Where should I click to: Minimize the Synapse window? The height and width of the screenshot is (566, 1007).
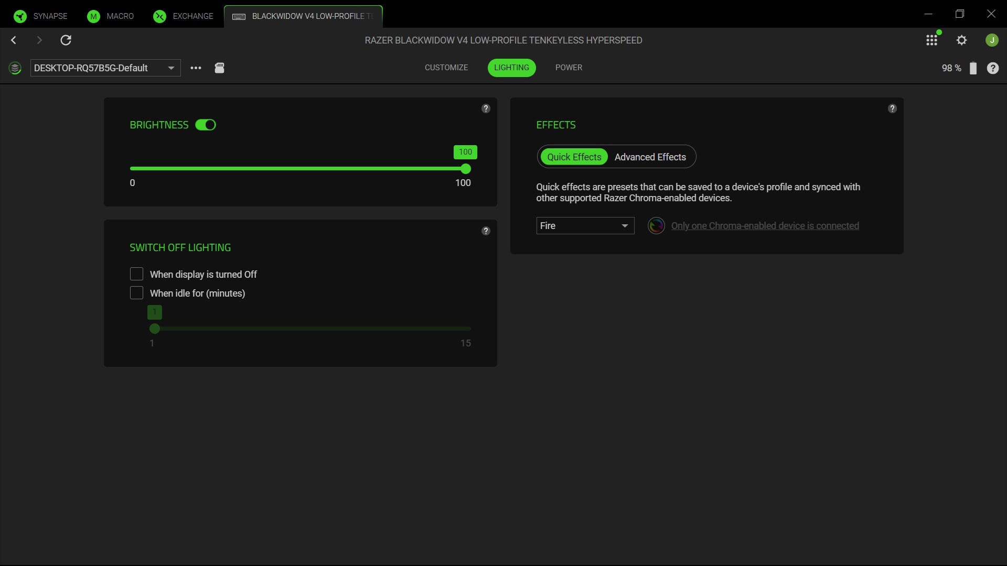pyautogui.click(x=928, y=14)
